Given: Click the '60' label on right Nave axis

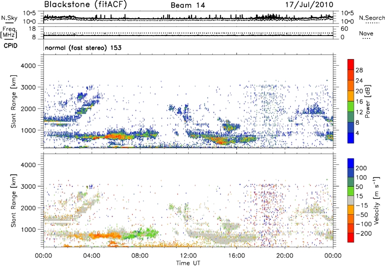Looking at the screenshot, I should [344, 29].
